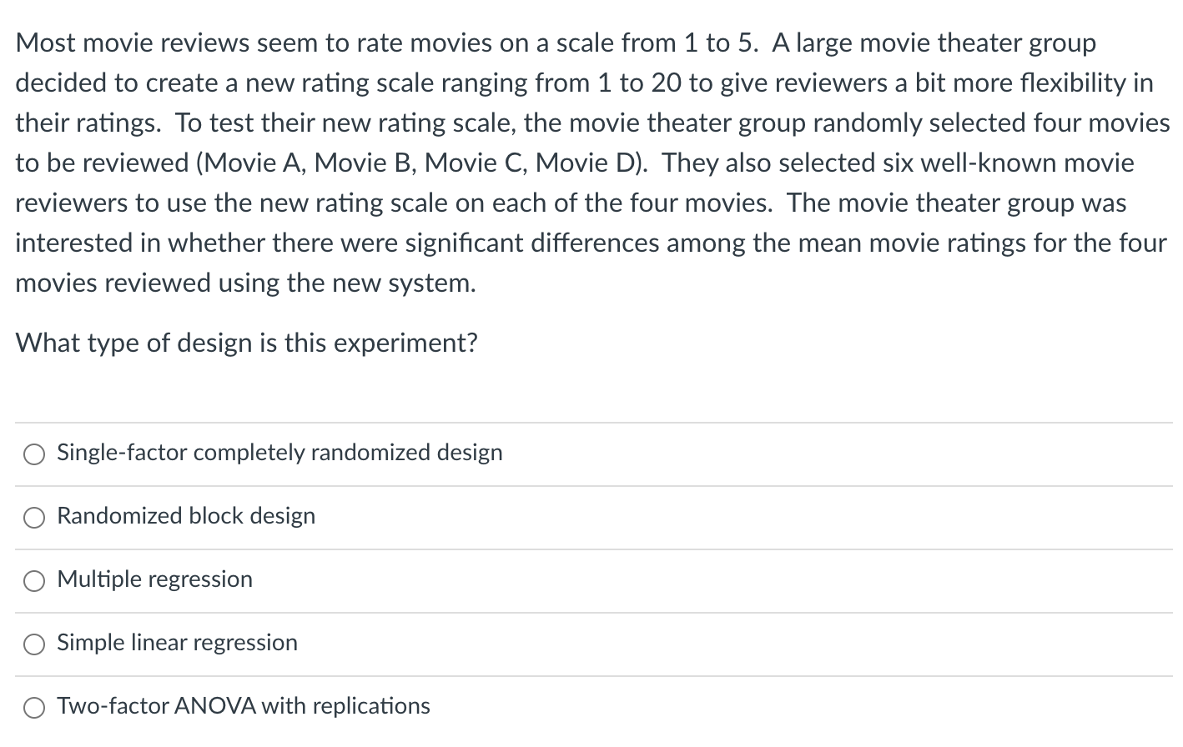Select the Single-factor completely randomized design radio button
Screen dimensions: 1183x747
tap(34, 454)
